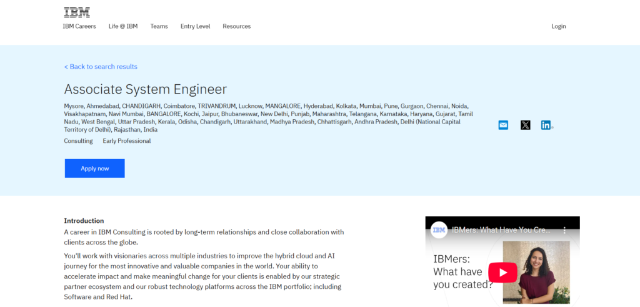
Task: Open the Resources navigation item
Action: (237, 26)
